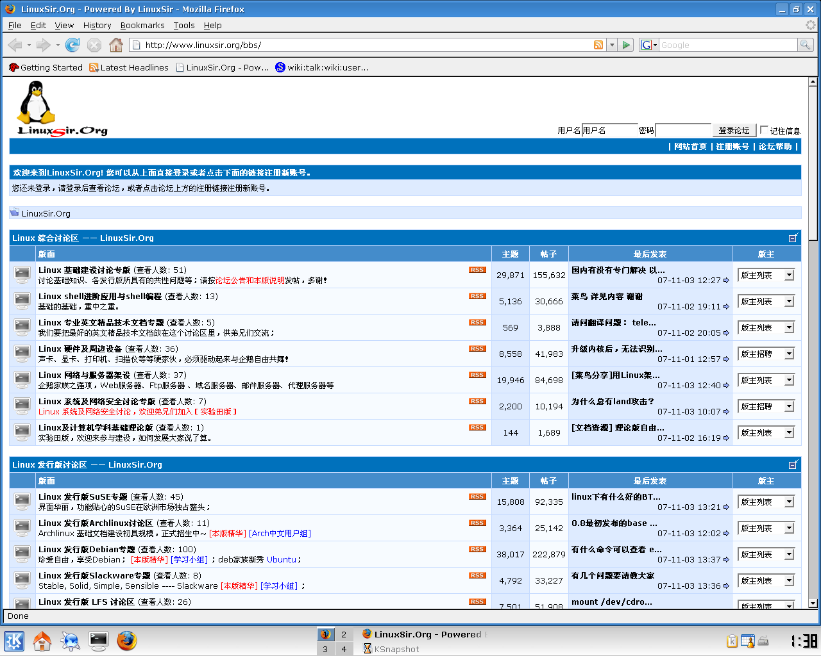Open Linux 网络与服务器架设 forum

[84, 375]
